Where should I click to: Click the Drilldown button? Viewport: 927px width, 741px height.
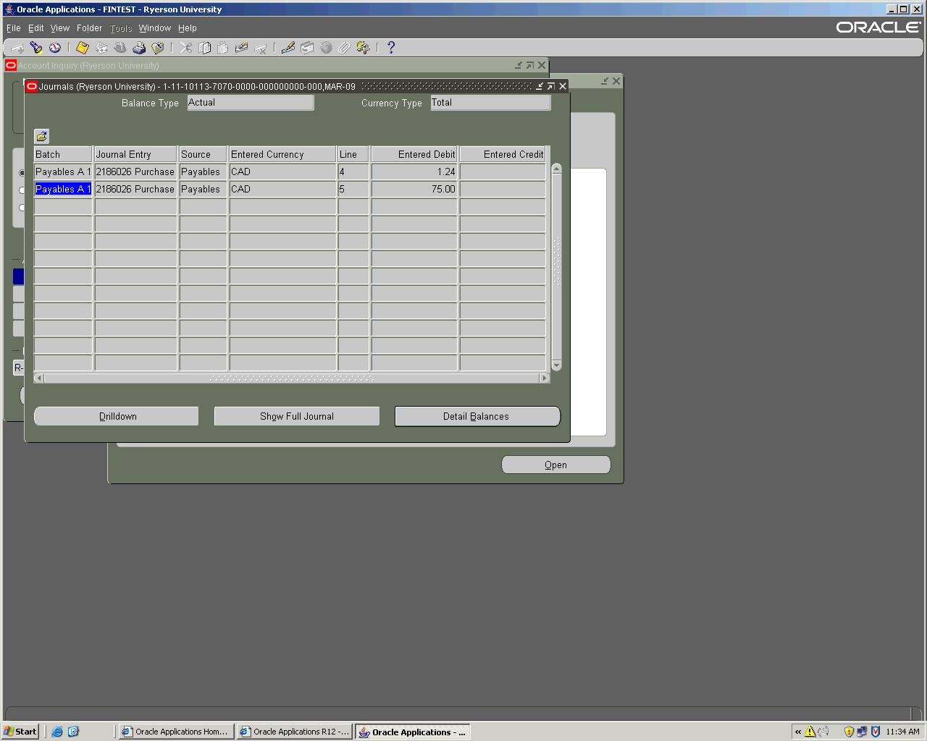point(117,416)
